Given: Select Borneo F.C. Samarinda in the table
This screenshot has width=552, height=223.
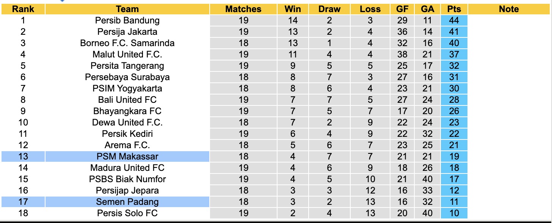Looking at the screenshot, I should 127,43.
